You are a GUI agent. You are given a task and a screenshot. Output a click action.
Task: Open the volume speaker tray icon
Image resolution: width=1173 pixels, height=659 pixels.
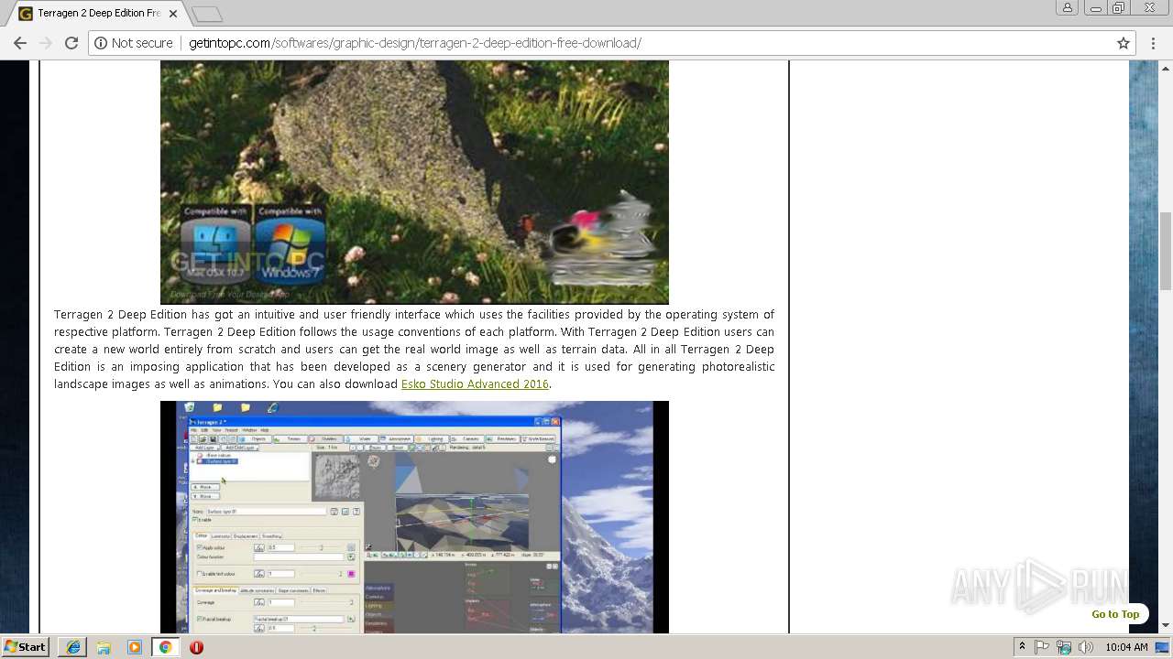pyautogui.click(x=1086, y=647)
